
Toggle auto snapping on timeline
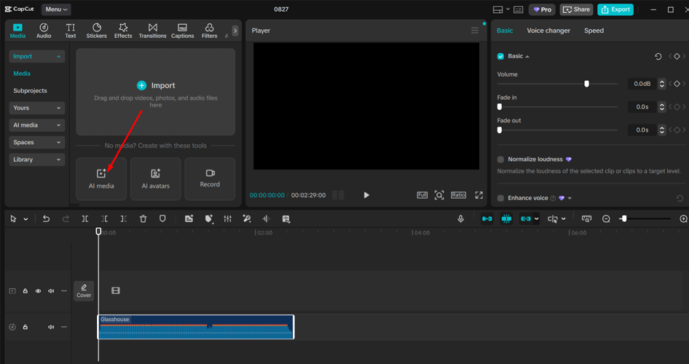click(x=506, y=218)
